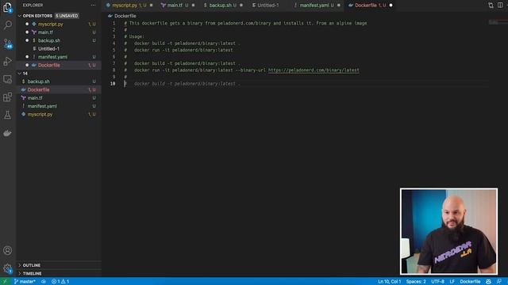
Task: Open the Docker whale icon in activity bar
Action: point(7,133)
